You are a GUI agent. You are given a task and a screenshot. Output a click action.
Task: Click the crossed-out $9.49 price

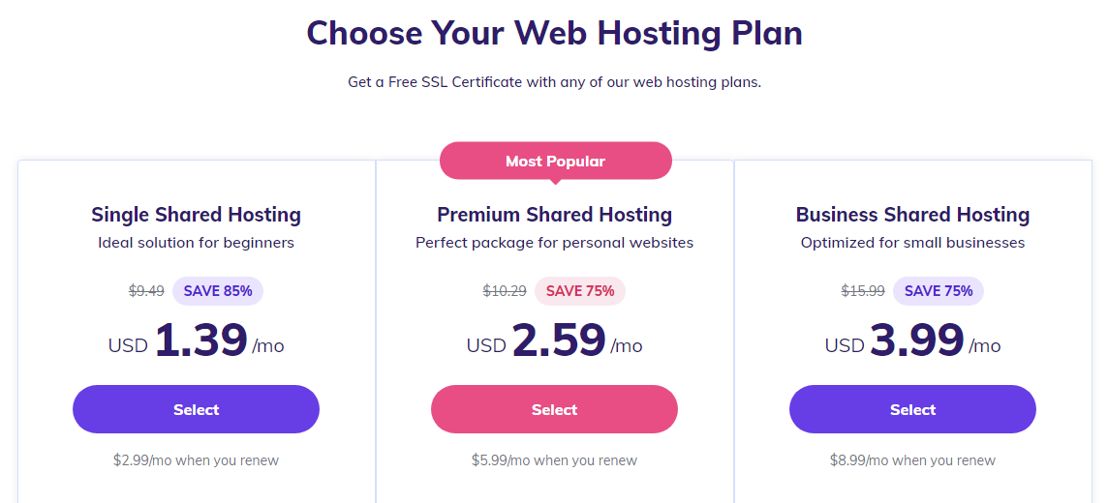[x=146, y=290]
